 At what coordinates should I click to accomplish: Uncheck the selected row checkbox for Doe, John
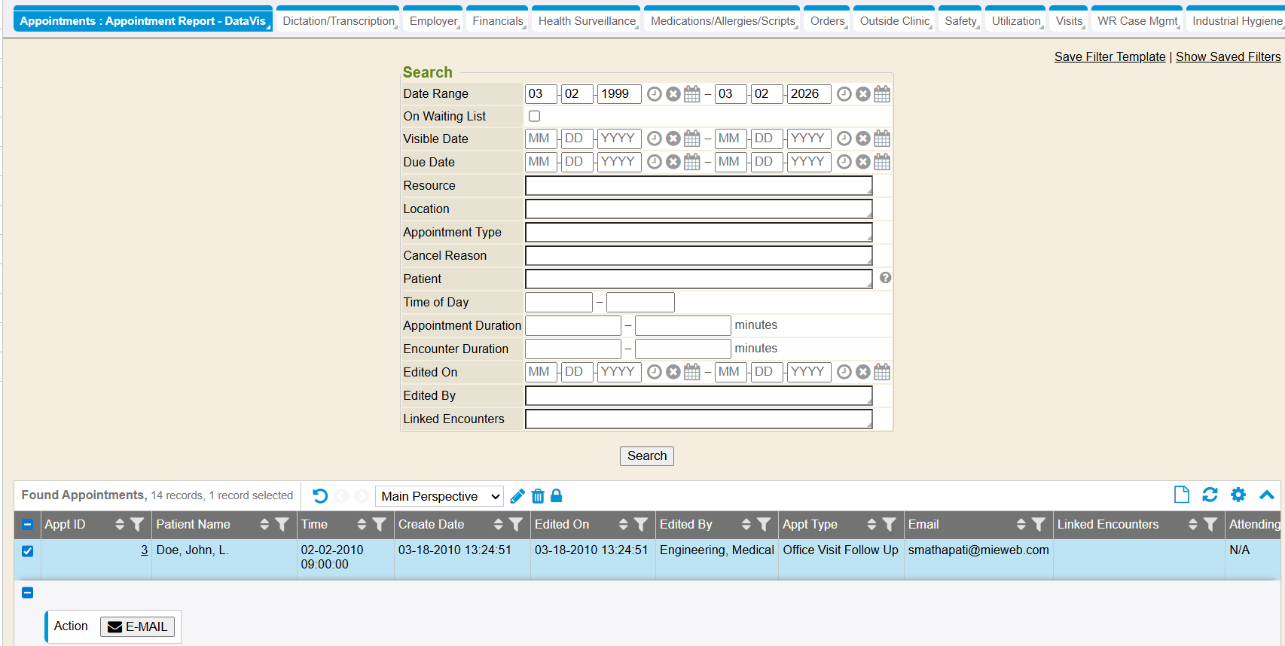[x=28, y=551]
